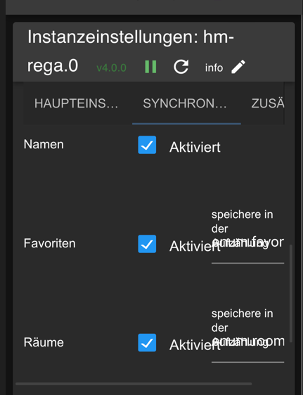Disable the Favoriten checkbox
The height and width of the screenshot is (395, 303).
pyautogui.click(x=147, y=244)
